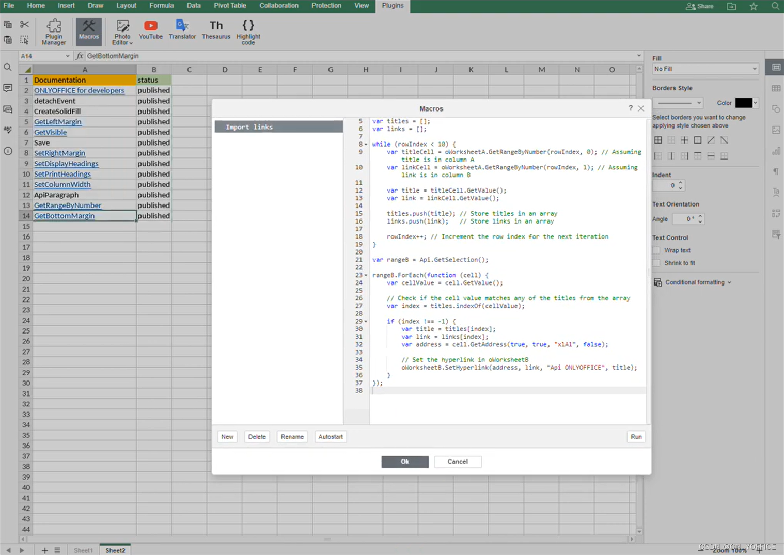Click the header search icon
This screenshot has height=555, width=784.
coord(775,6)
